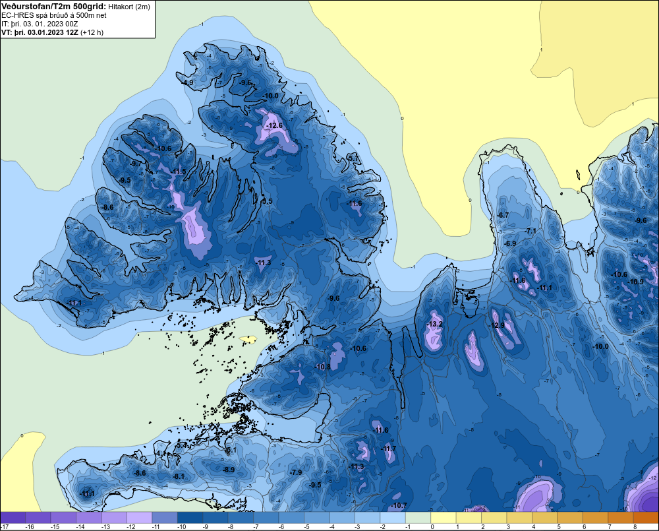Screen dimensions: 659x531
Task: Click the 'Hitakort (2m)' label
Action: (129, 7)
